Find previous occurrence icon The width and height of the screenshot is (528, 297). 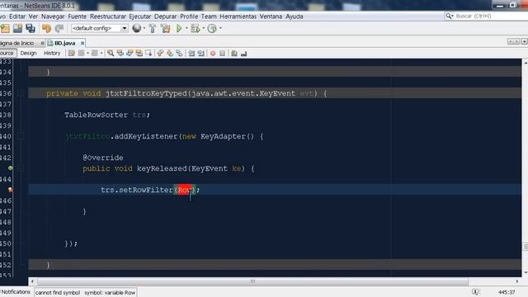point(120,53)
